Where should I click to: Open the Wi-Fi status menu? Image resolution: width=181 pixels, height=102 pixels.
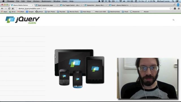[120, 1]
